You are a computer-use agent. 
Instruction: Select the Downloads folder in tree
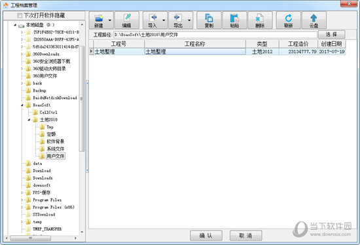click(43, 178)
